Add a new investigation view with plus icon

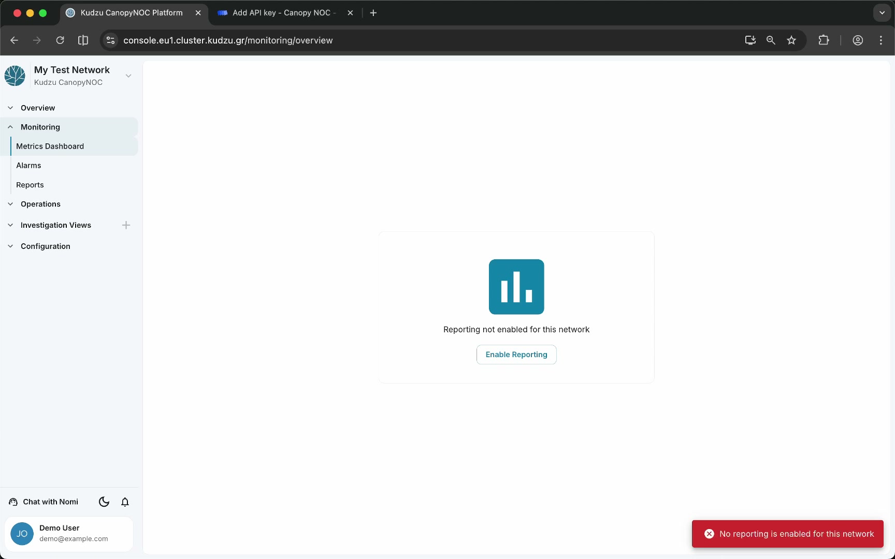126,225
